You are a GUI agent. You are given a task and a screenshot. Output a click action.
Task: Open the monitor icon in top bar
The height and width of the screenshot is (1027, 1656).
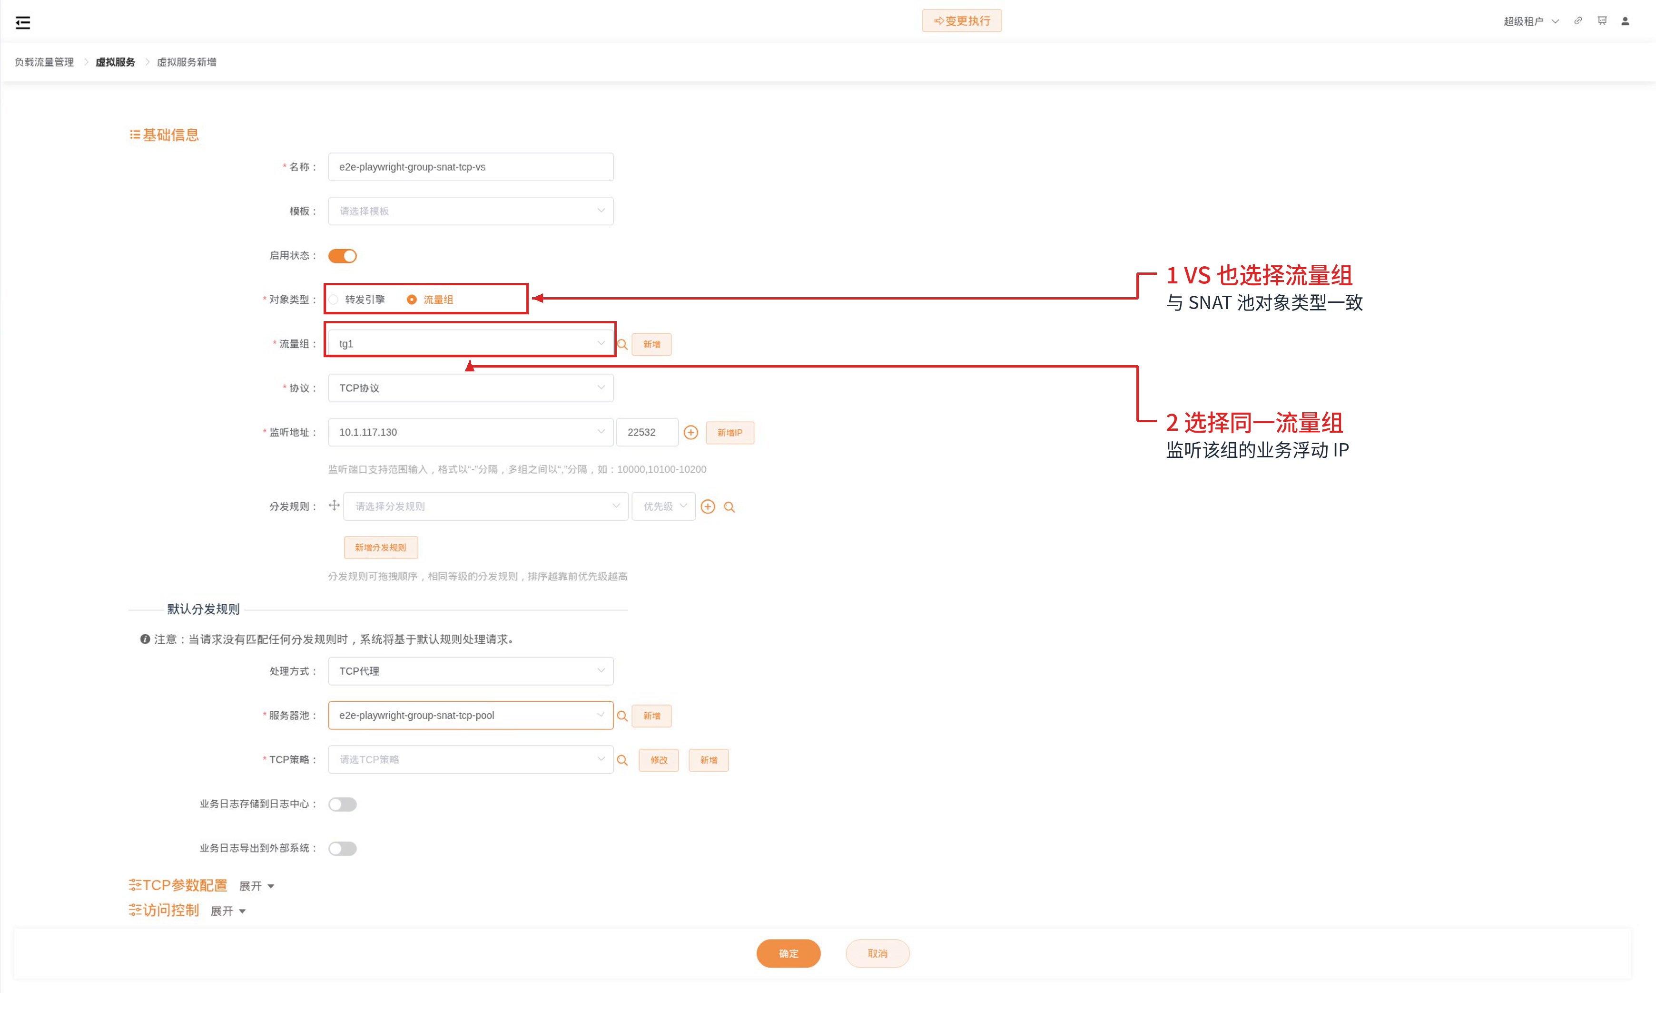coord(1602,21)
